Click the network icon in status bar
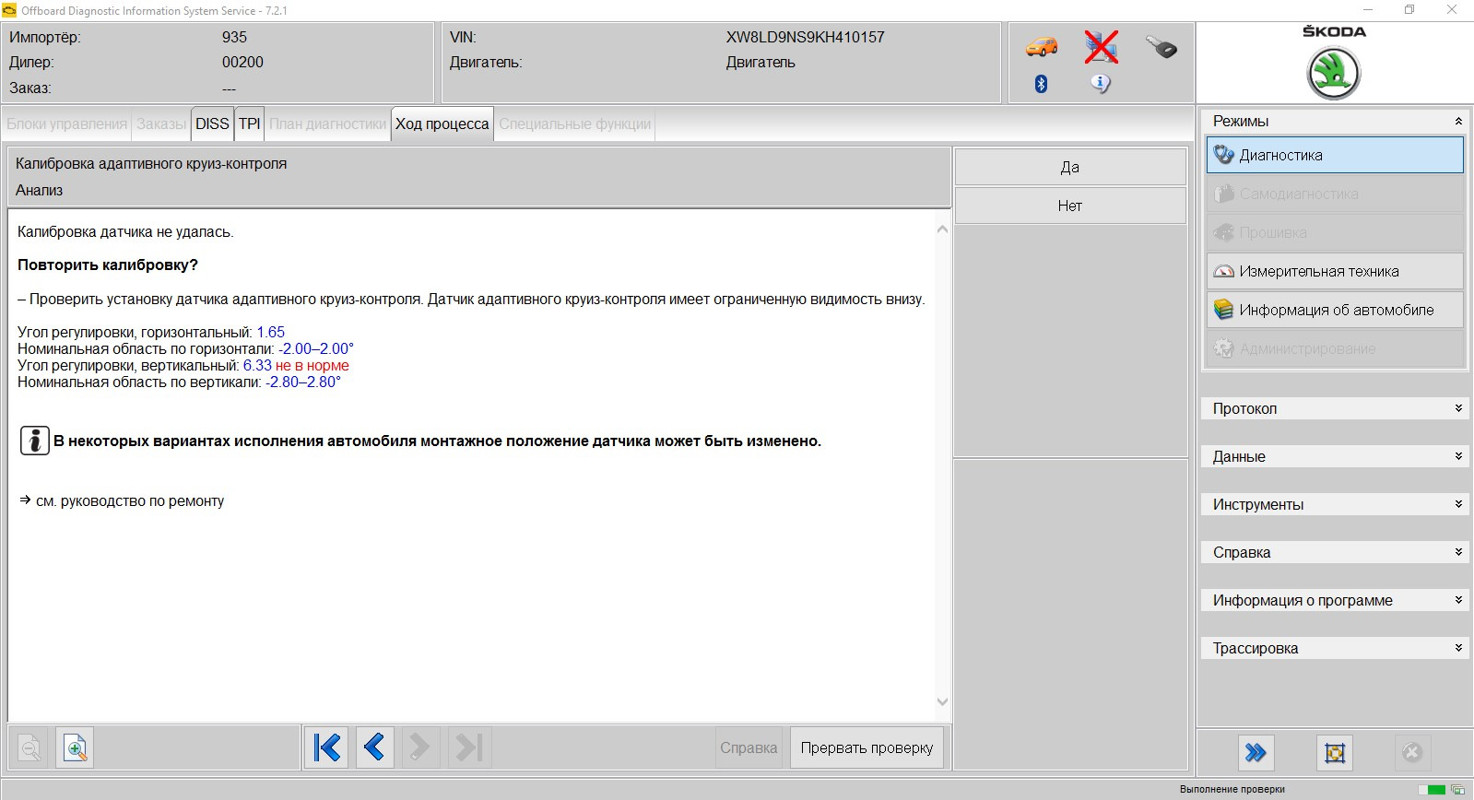This screenshot has width=1474, height=800. pyautogui.click(x=1457, y=790)
